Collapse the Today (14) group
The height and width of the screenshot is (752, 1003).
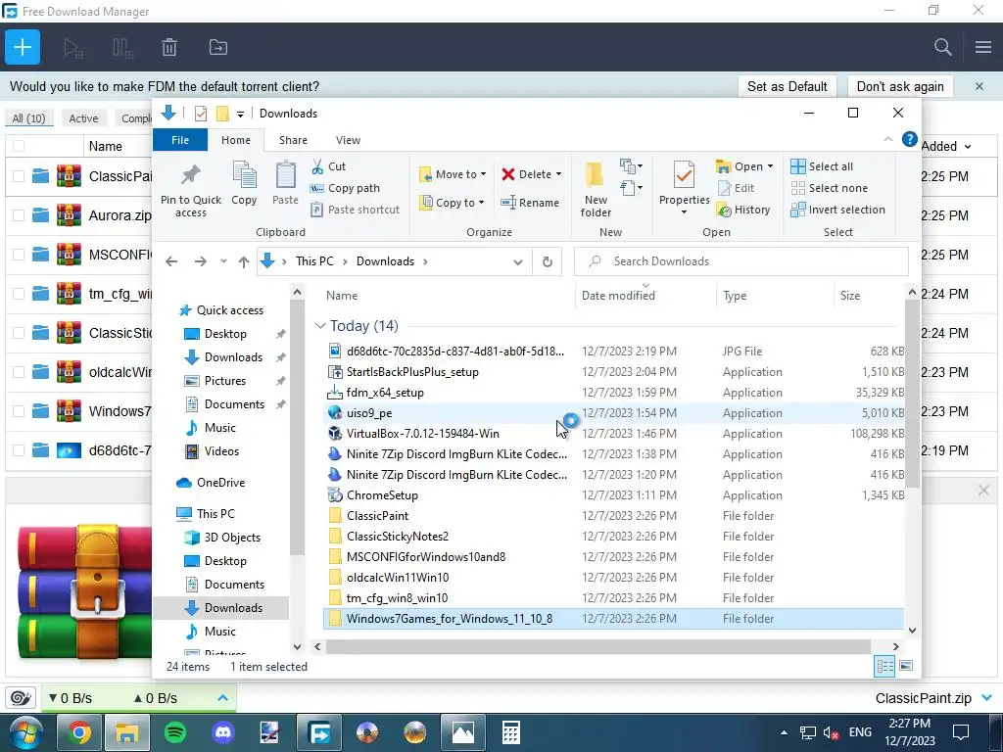[x=320, y=326]
